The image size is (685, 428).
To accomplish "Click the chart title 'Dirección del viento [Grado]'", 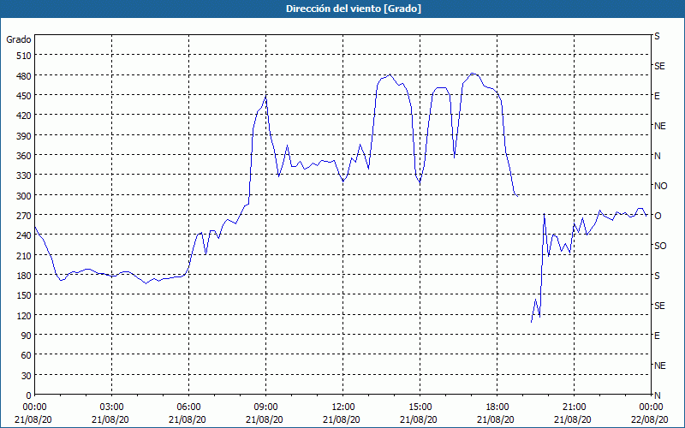I will coord(354,9).
